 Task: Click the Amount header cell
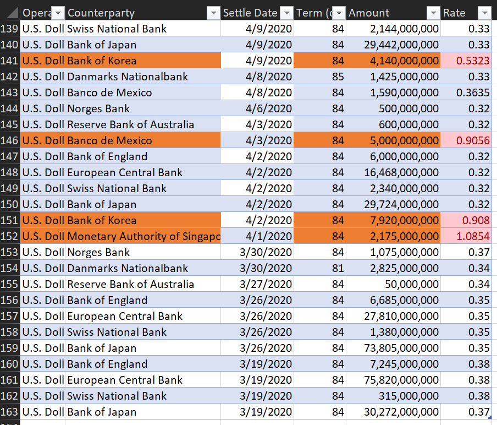click(393, 13)
